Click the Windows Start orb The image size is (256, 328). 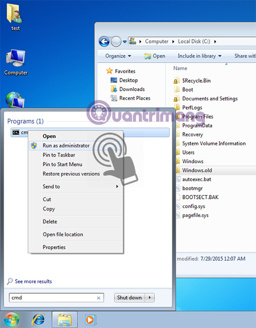point(11,319)
